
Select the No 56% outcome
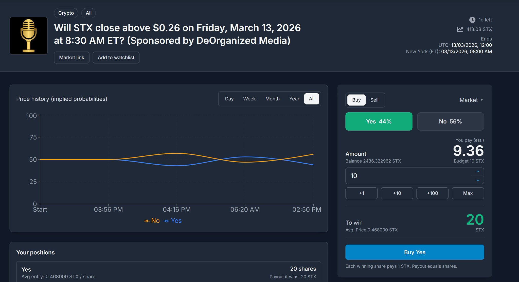click(x=450, y=121)
